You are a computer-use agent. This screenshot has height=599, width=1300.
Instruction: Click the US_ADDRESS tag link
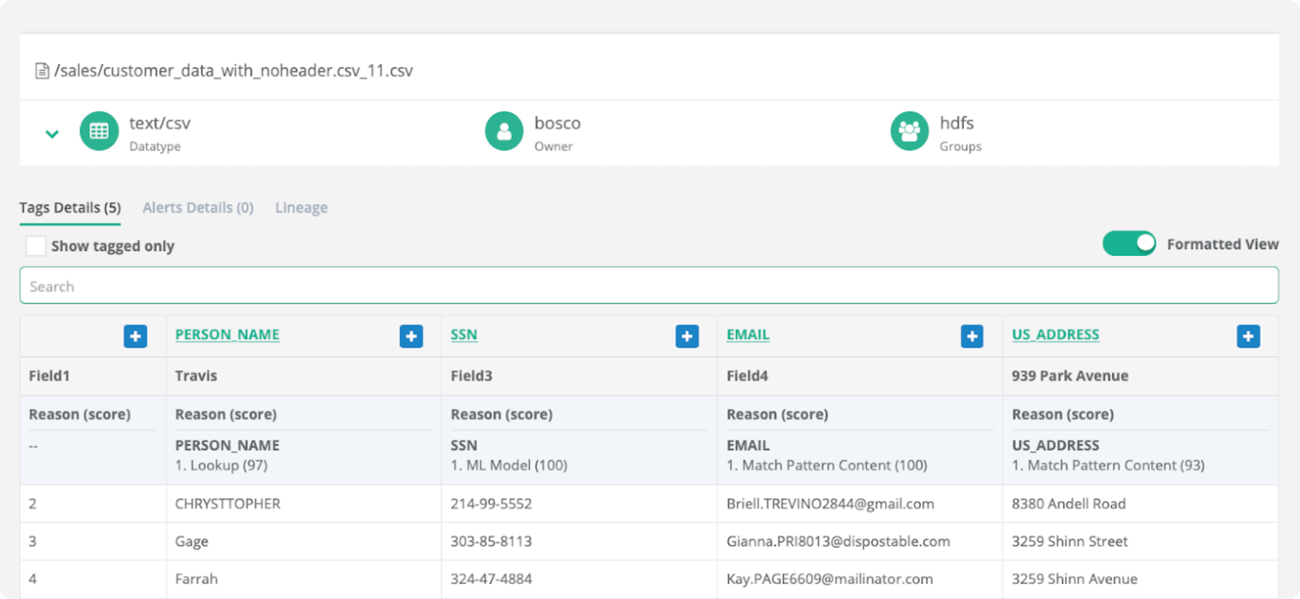tap(1055, 334)
